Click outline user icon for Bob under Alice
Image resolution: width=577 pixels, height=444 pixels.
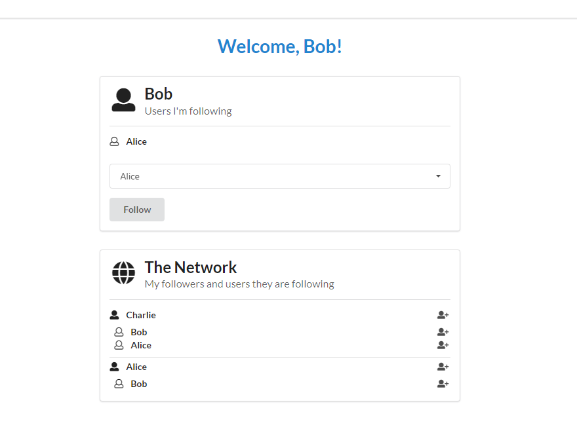[x=119, y=384]
